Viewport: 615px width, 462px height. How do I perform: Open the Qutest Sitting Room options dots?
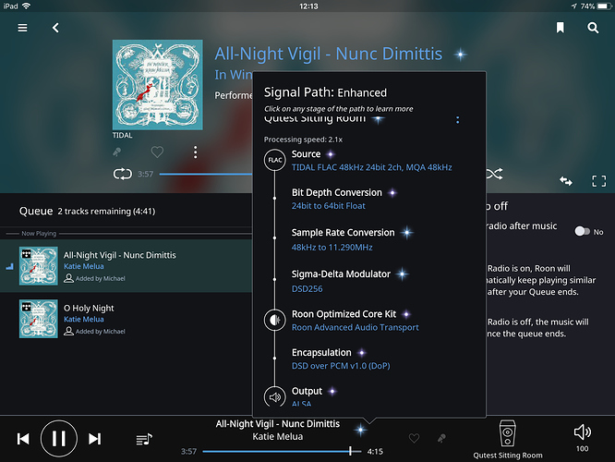pos(457,120)
